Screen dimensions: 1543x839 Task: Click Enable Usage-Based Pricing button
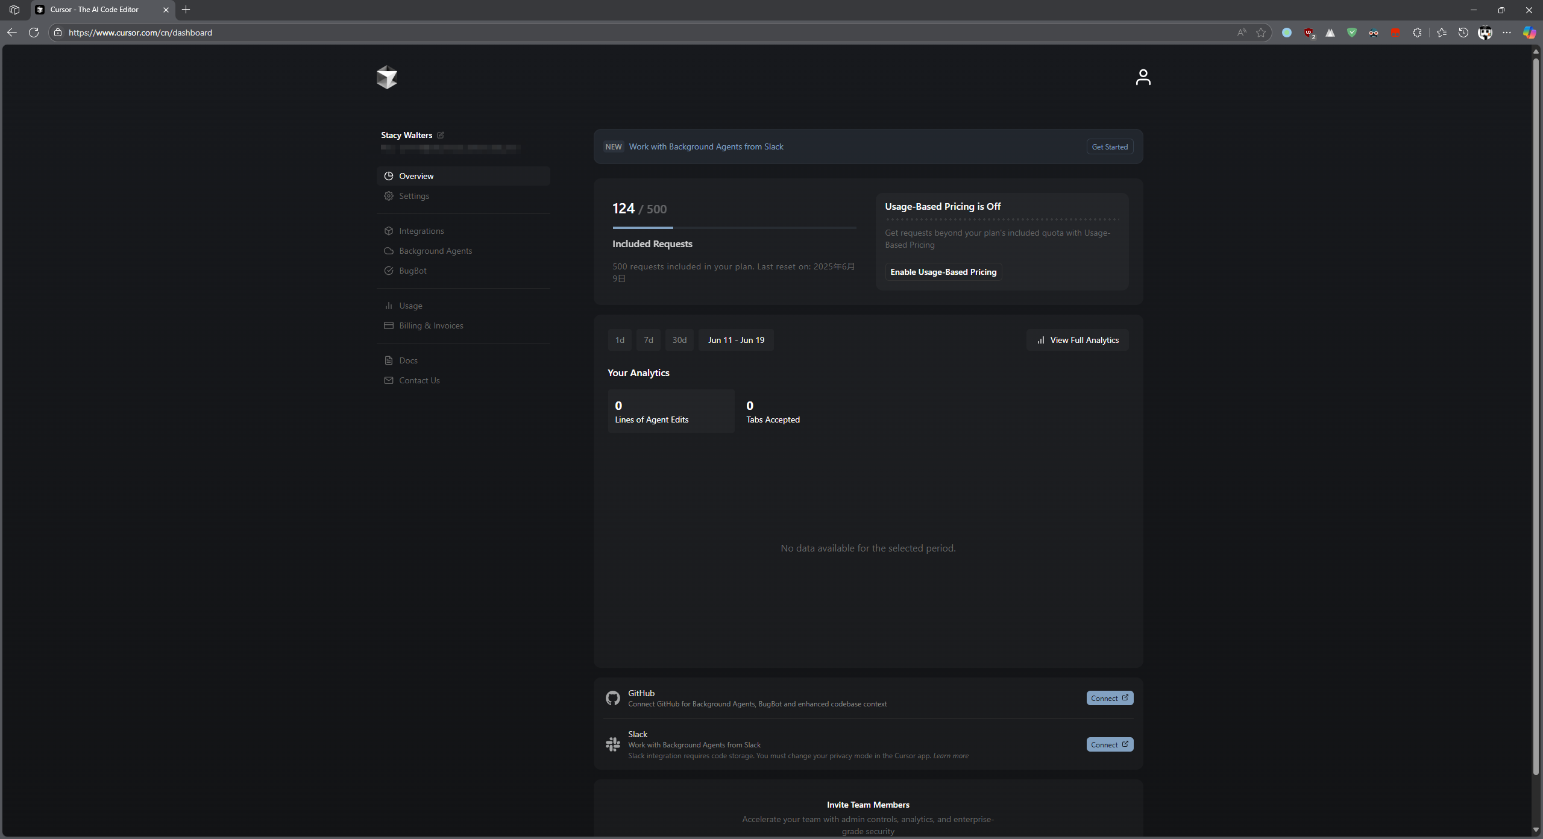point(943,272)
